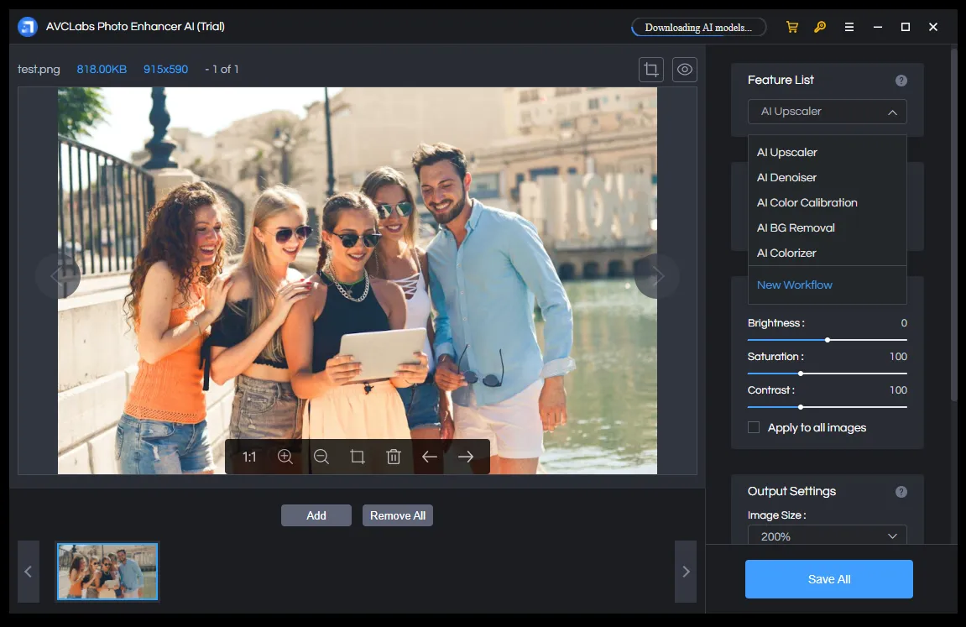Image resolution: width=966 pixels, height=627 pixels.
Task: Expand the thumbnail strip right arrow
Action: coord(686,572)
